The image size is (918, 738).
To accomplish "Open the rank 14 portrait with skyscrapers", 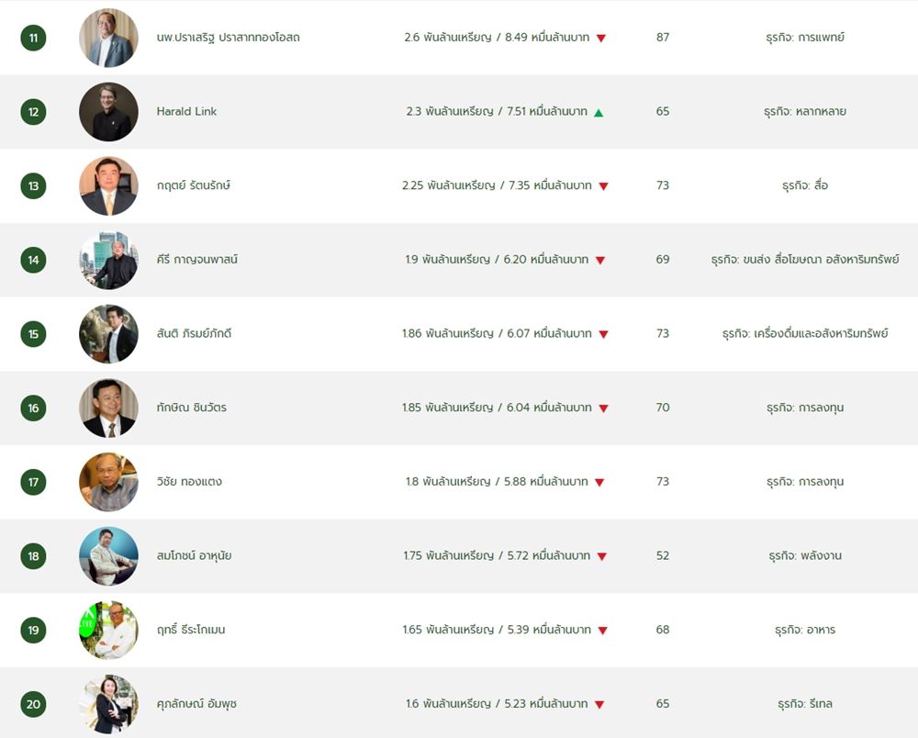I will pyautogui.click(x=109, y=260).
